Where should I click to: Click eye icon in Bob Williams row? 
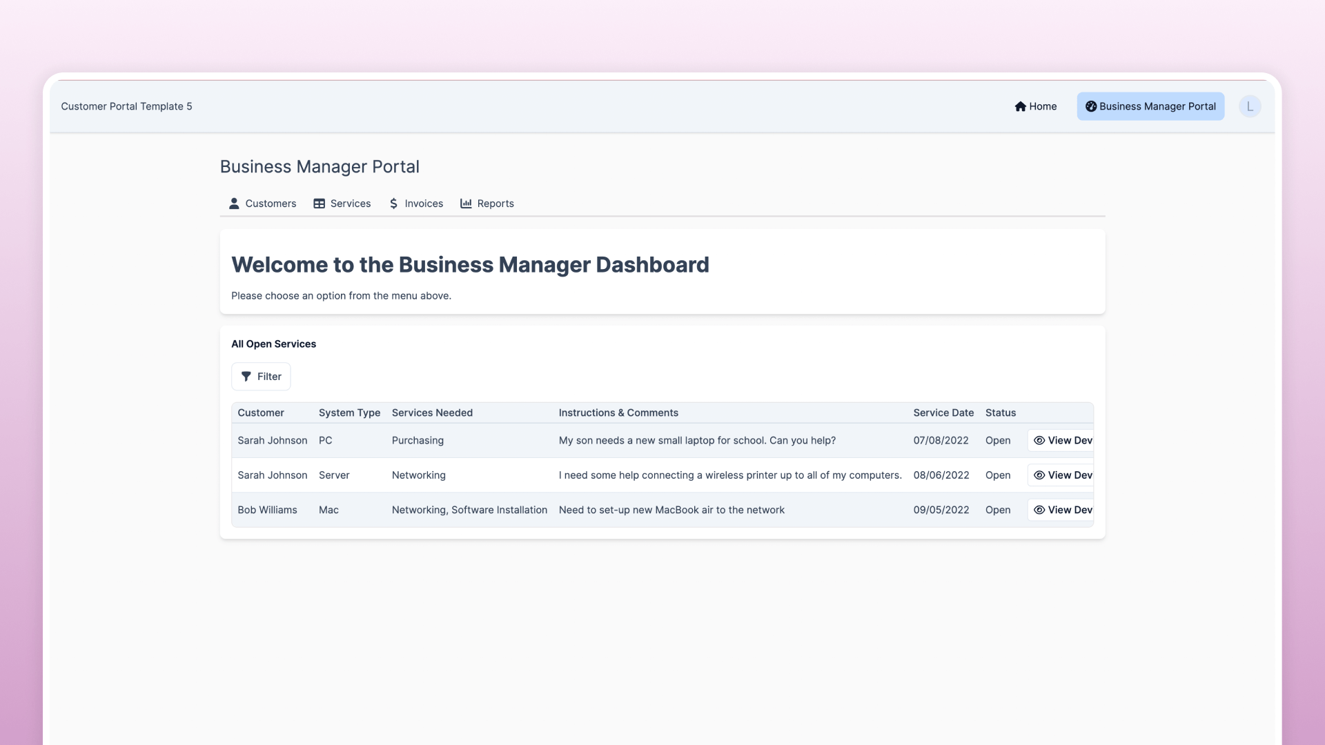(x=1039, y=510)
